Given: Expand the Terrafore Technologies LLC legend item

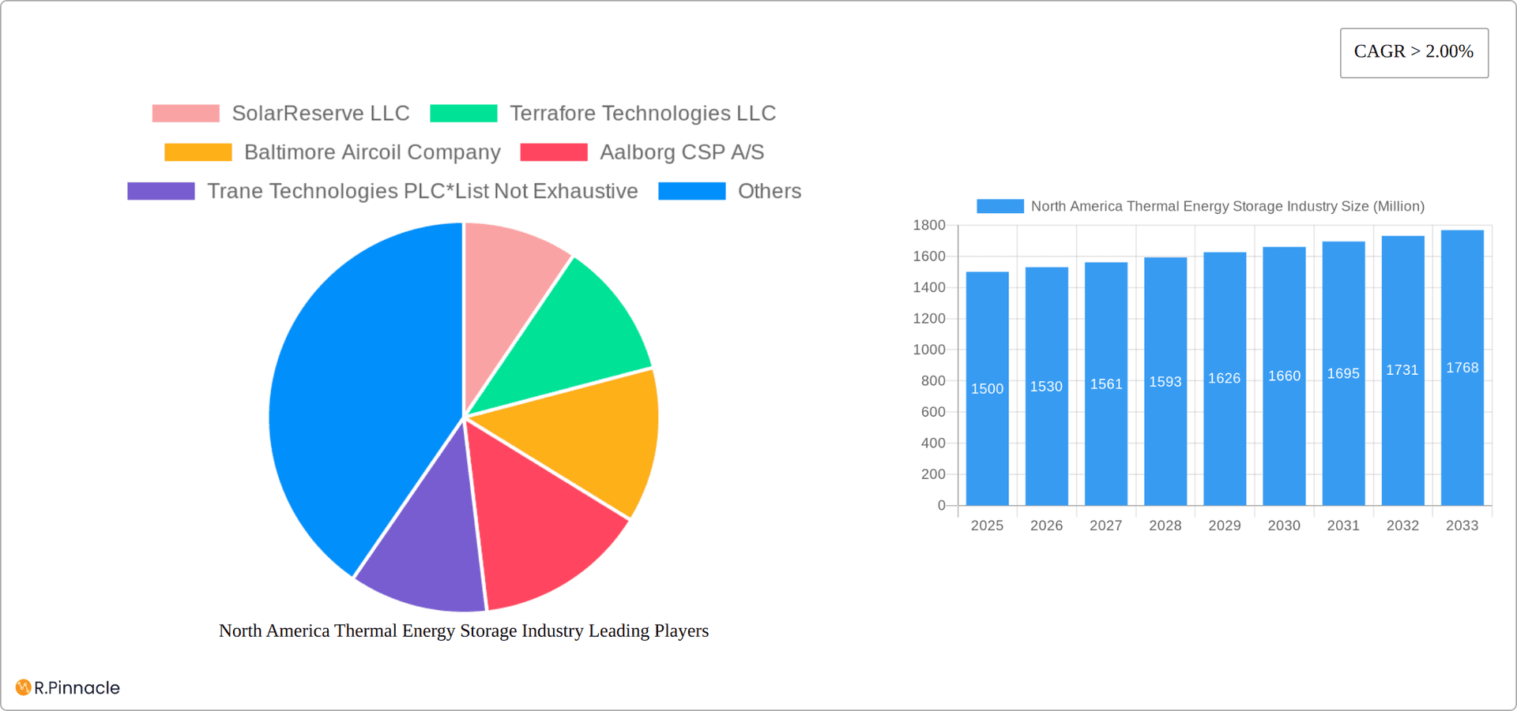Looking at the screenshot, I should (x=643, y=113).
